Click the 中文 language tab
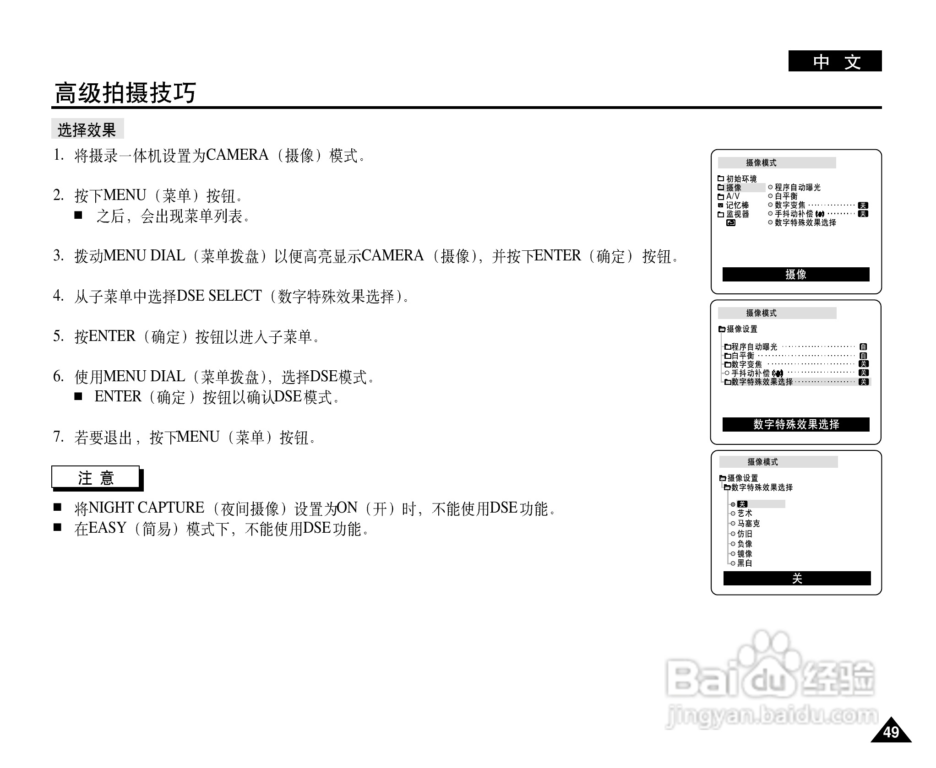The height and width of the screenshot is (768, 936). [x=834, y=61]
